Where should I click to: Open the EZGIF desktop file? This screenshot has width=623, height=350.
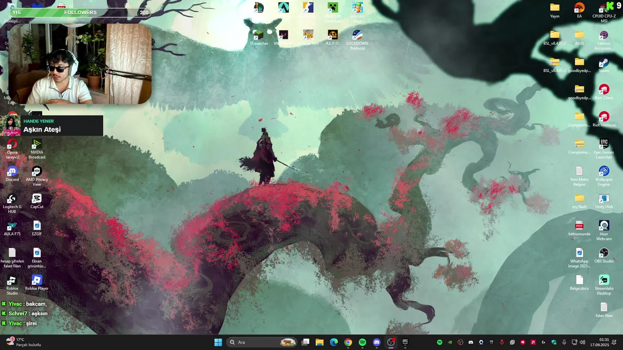click(x=37, y=228)
